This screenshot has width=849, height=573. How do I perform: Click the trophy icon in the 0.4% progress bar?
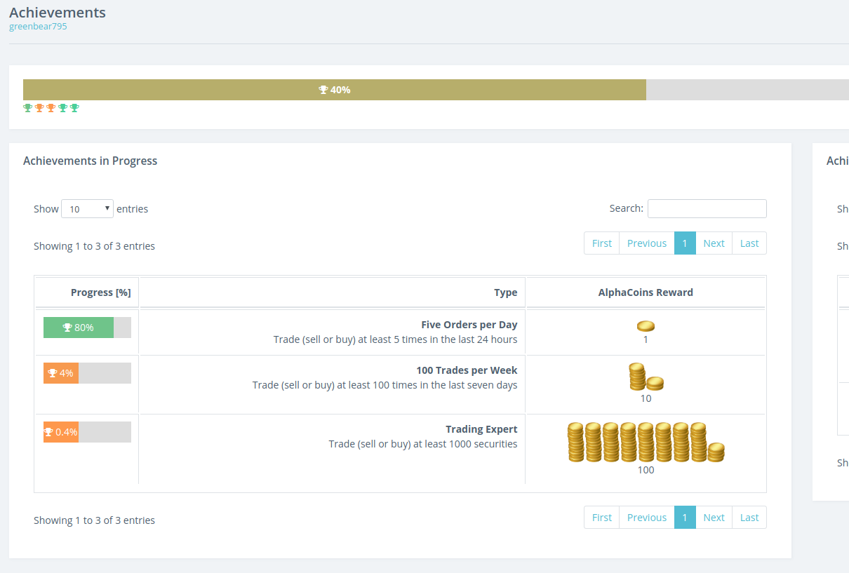tap(48, 432)
